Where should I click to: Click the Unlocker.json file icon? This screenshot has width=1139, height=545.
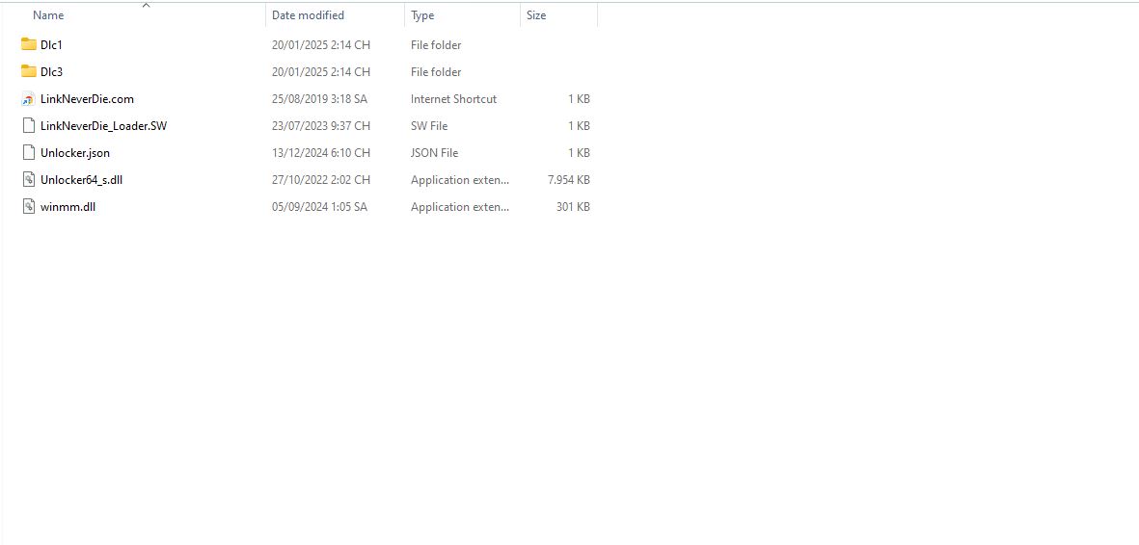[28, 152]
